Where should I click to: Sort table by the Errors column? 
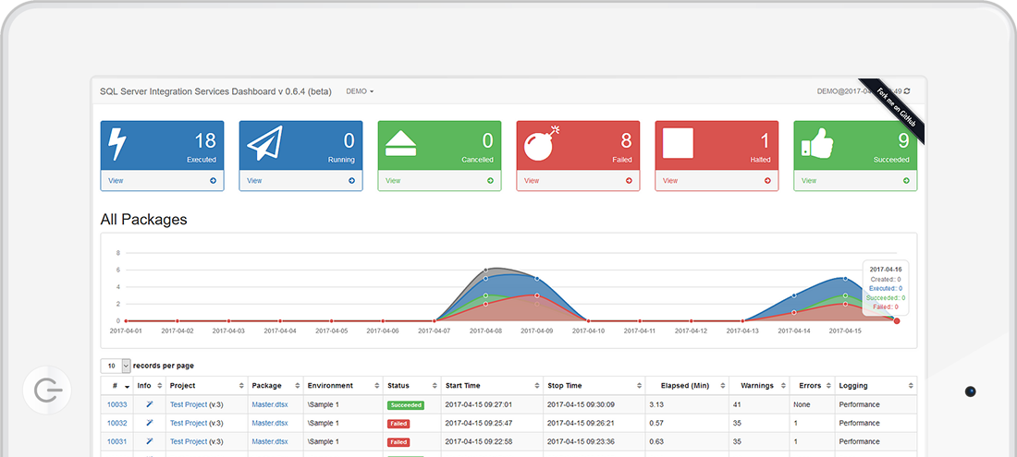(812, 385)
